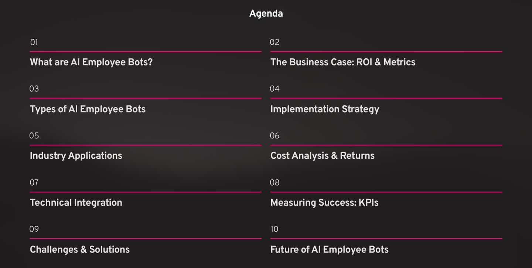Viewport: 532px width, 268px height.
Task: Click "Challenges & Solutions" heading
Action: tap(79, 250)
